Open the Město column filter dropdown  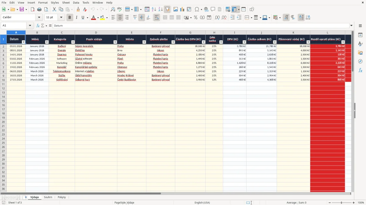144,42
